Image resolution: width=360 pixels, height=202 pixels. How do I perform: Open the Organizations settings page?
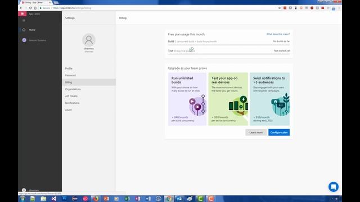tap(73, 89)
